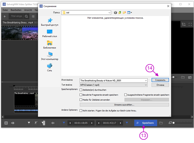Click the timeline scroll left arrow
The image size is (194, 143).
(3, 117)
